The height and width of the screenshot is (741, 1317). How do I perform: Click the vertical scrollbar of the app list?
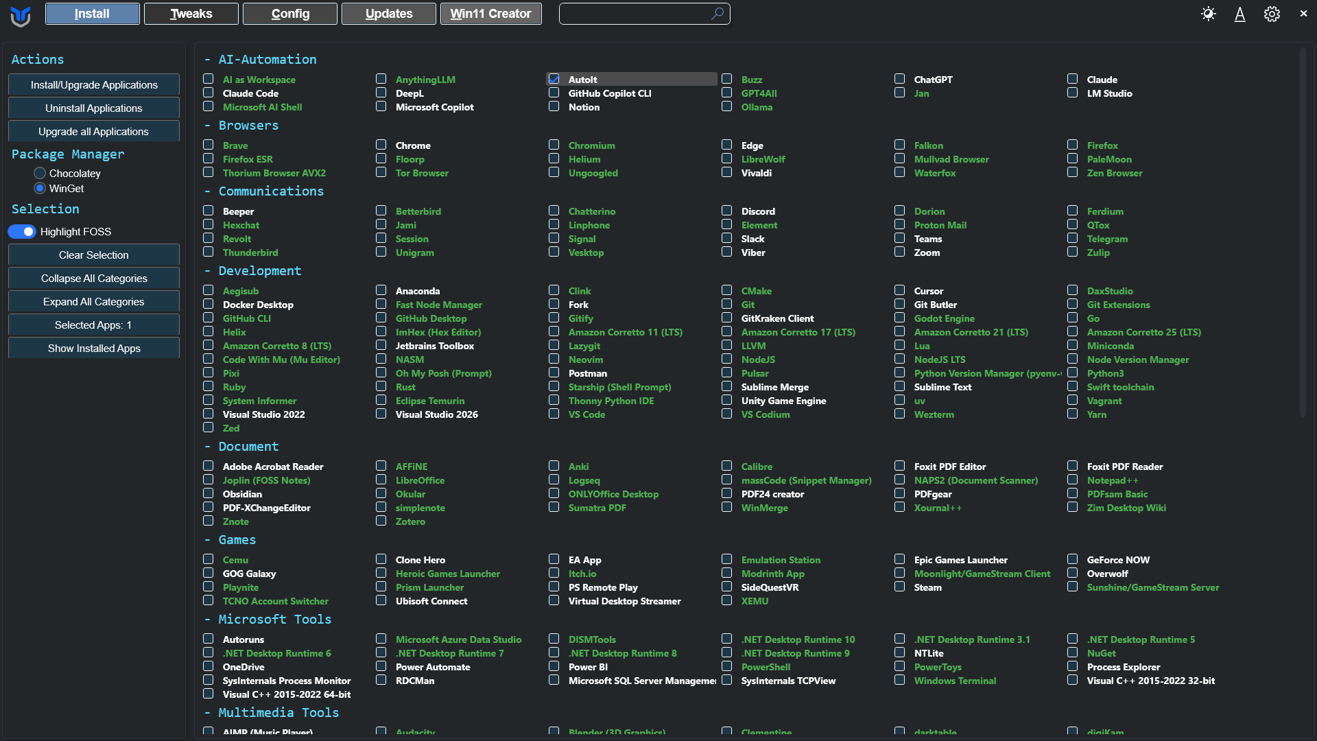1303,232
